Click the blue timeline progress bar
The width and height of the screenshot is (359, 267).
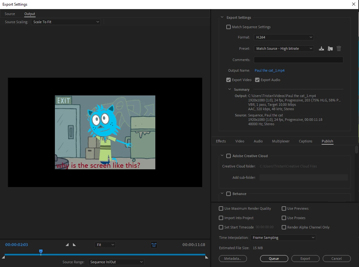click(105, 254)
